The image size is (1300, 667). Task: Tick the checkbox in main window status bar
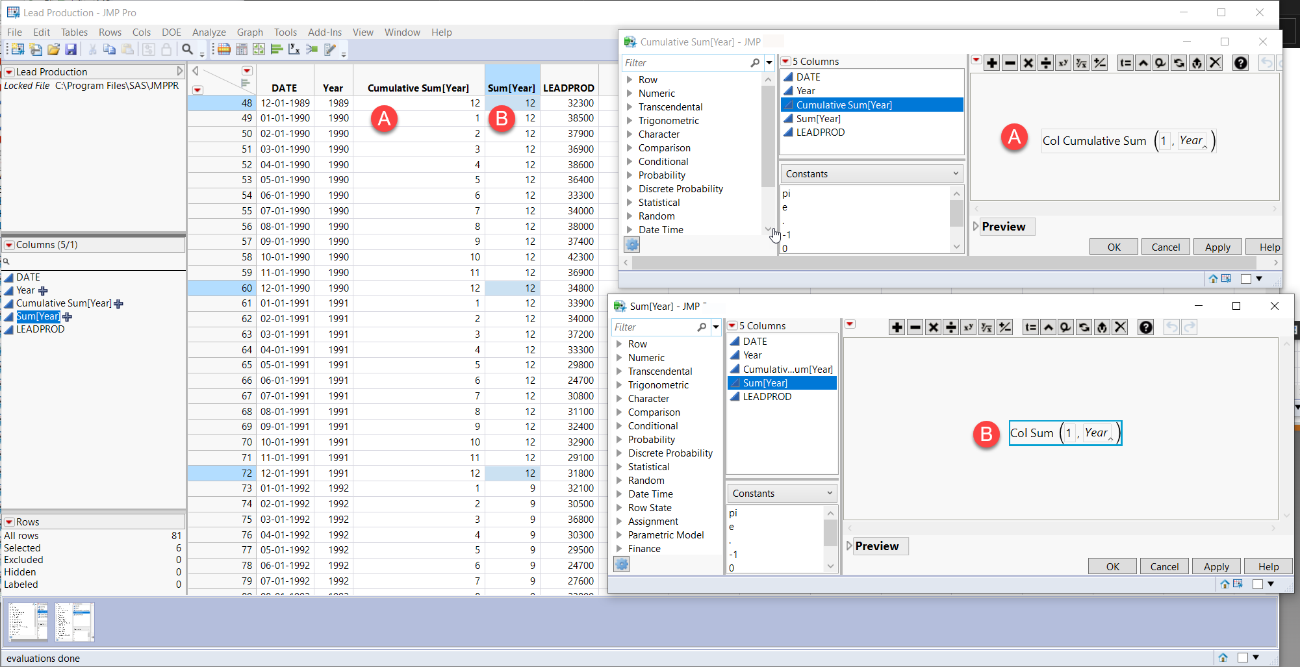point(1242,658)
